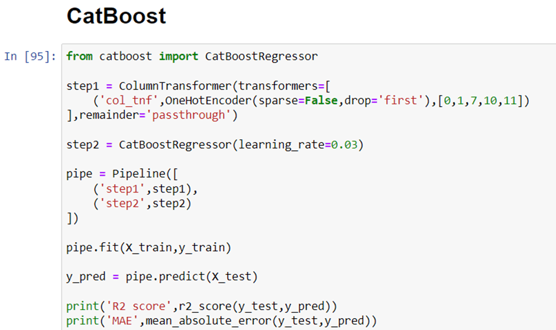Click the closing ']) ' bracket line of Pipeline
Image resolution: width=556 pixels, height=330 pixels.
(x=72, y=218)
